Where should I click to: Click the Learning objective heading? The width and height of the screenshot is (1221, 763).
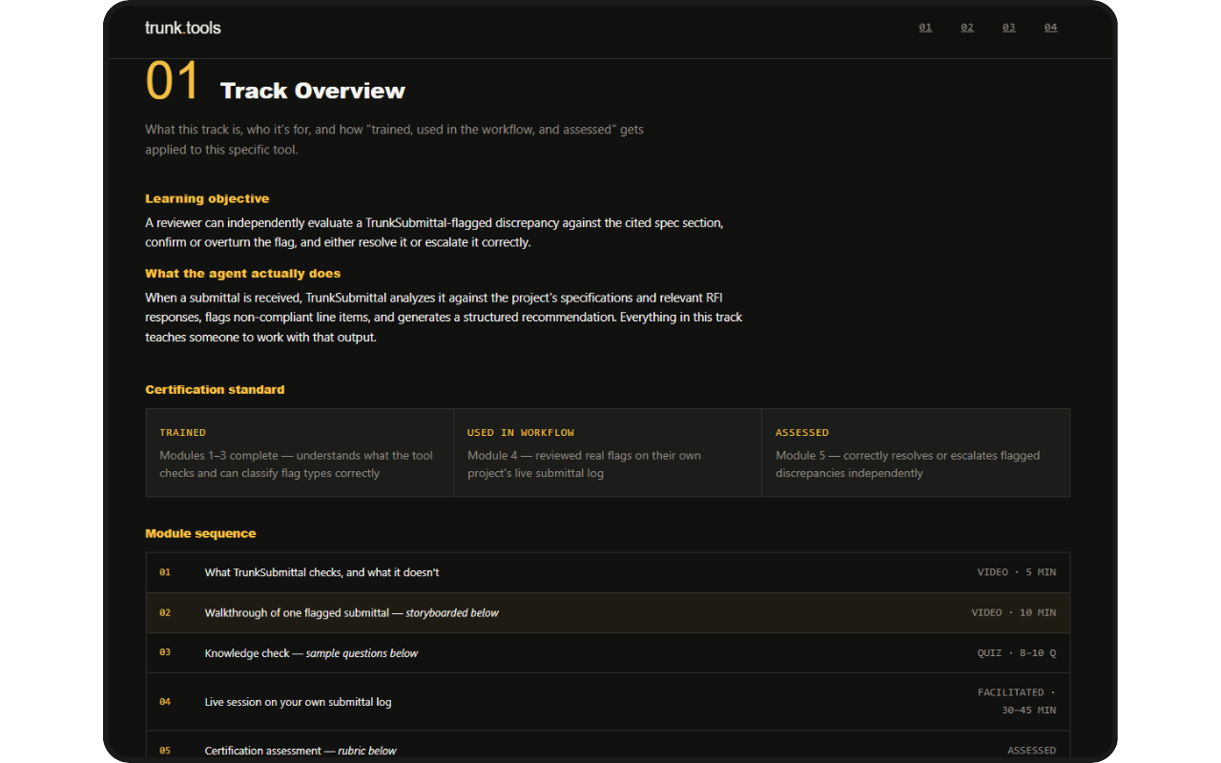click(x=207, y=198)
